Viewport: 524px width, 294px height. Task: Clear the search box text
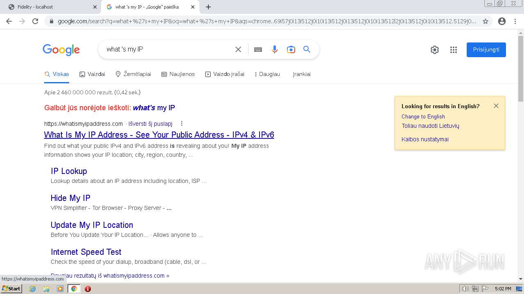[238, 49]
